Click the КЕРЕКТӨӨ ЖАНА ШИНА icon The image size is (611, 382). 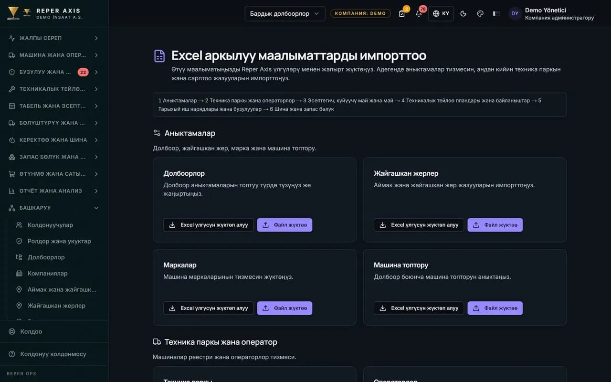12,140
